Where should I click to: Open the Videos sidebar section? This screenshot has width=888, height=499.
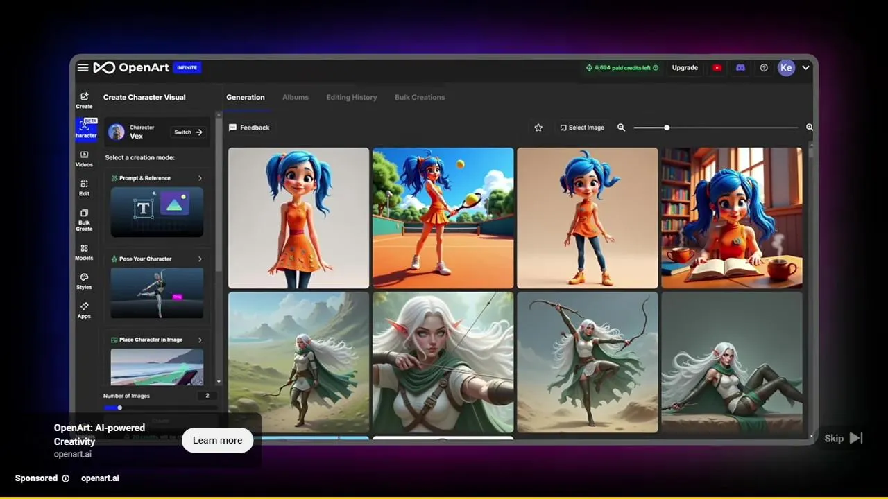click(84, 159)
